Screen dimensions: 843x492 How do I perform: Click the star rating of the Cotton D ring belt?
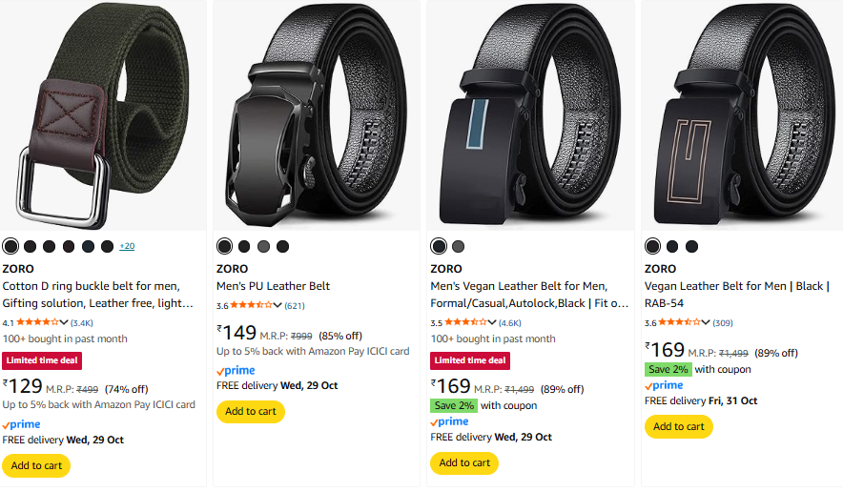pos(37,322)
